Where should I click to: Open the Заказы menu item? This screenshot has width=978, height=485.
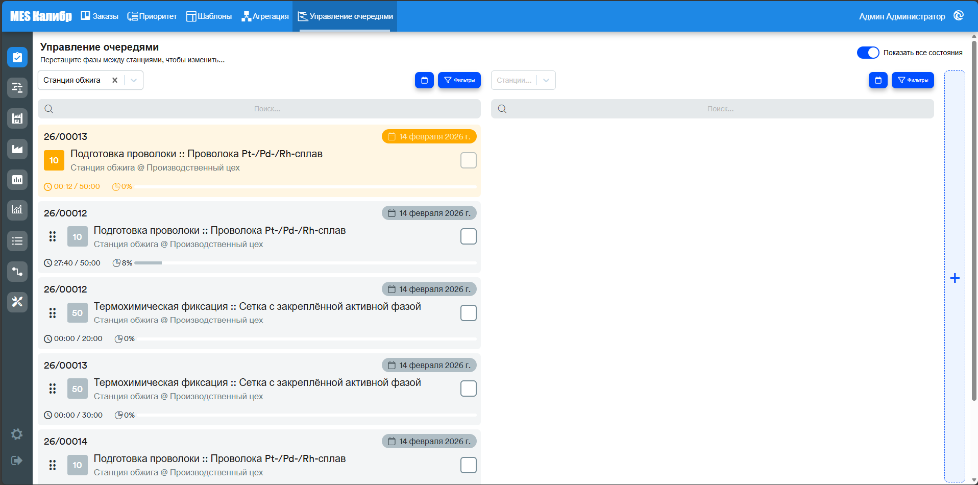(x=100, y=16)
